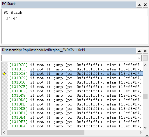Select the instruction line at address 131DD5
149x137 pixels.
(75, 96)
